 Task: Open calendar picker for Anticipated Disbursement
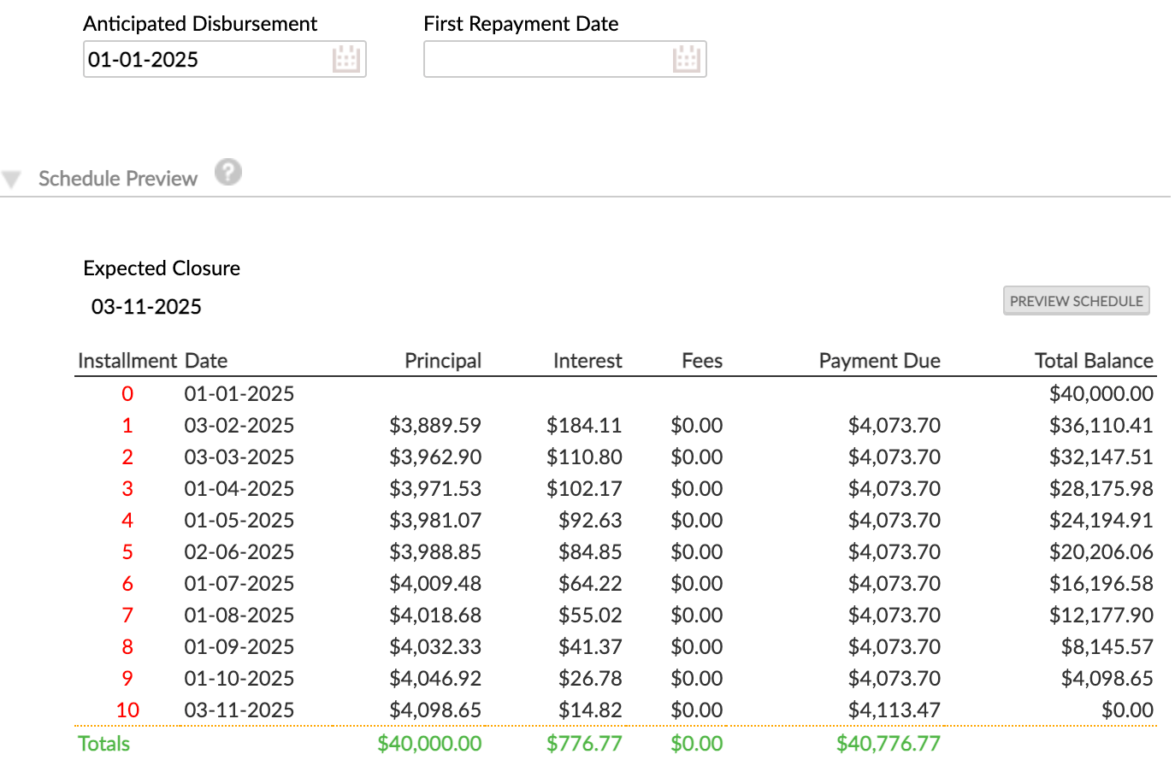point(345,59)
